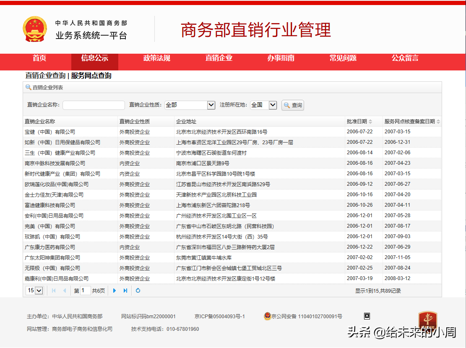This screenshot has width=466, height=348.
Task: Click the red government site badge in footer
Action: 428,321
